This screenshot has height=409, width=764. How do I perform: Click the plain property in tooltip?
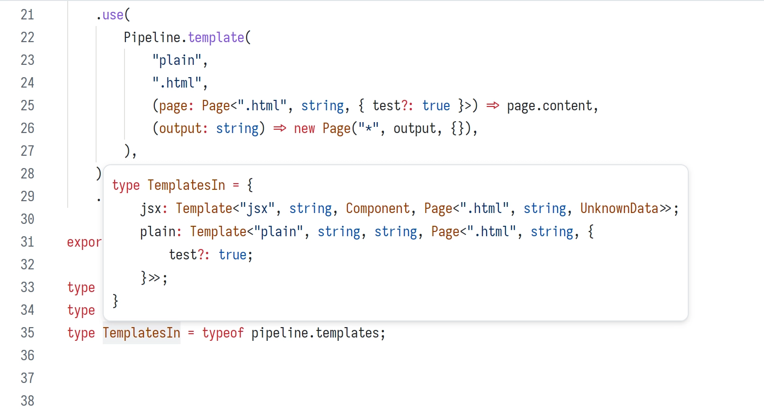click(x=158, y=231)
